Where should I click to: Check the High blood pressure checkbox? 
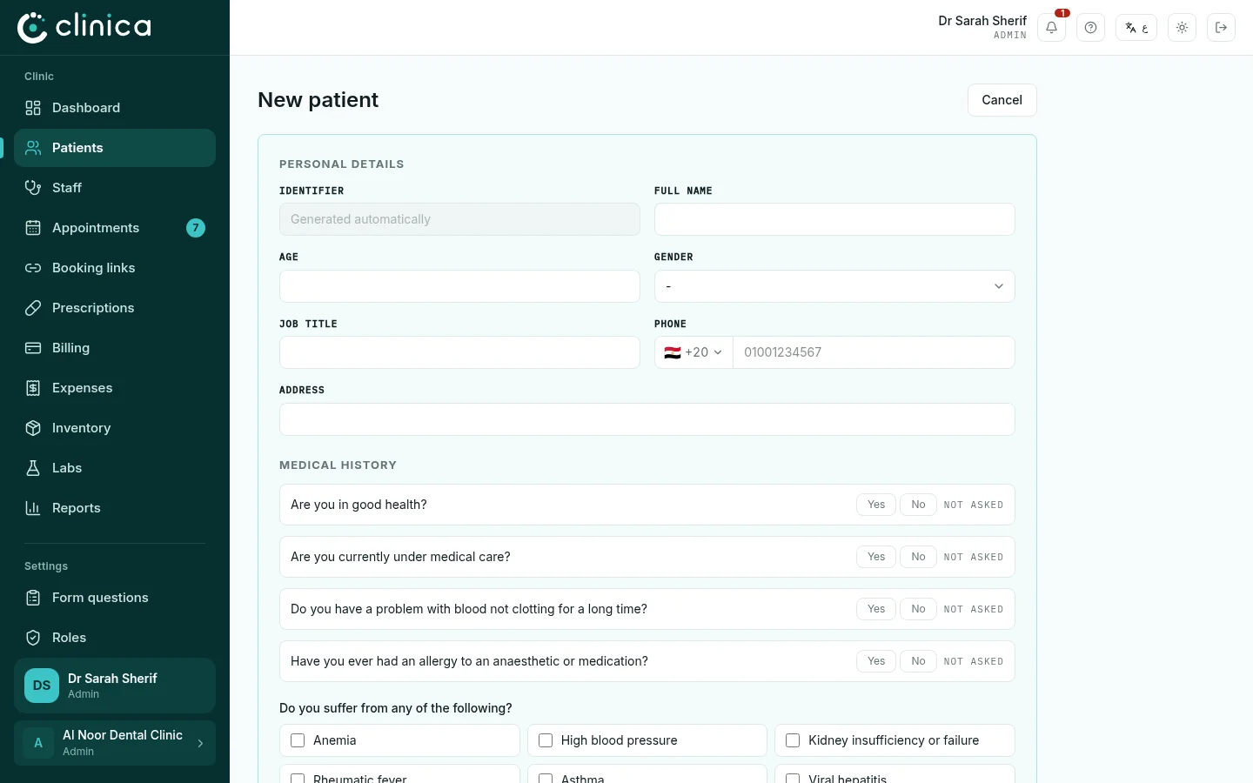(x=546, y=740)
